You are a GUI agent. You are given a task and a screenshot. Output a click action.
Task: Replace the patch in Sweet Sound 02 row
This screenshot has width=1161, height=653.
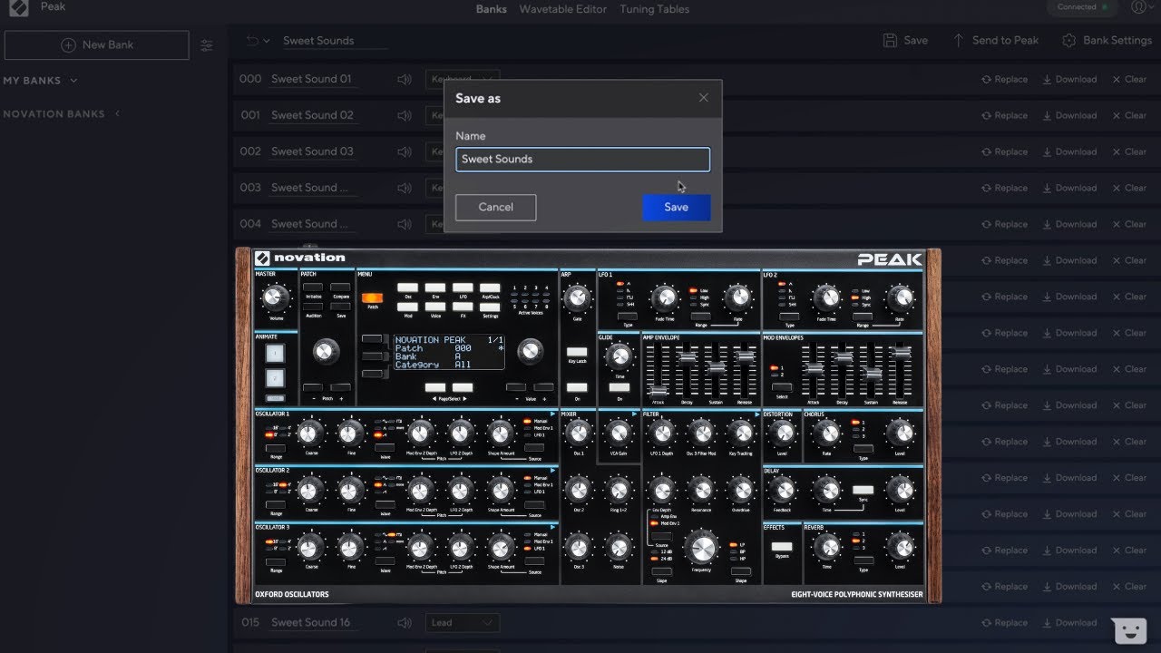1004,116
